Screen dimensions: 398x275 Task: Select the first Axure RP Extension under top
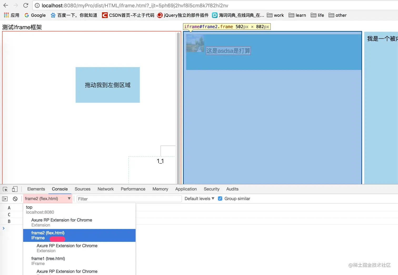pyautogui.click(x=79, y=222)
